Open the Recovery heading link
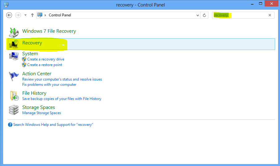The image size is (280, 166). 32,43
